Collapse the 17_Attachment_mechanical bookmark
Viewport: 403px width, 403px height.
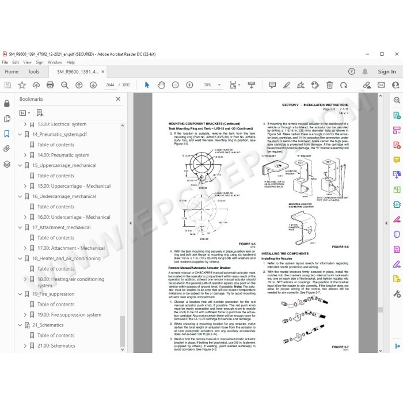pyautogui.click(x=20, y=227)
